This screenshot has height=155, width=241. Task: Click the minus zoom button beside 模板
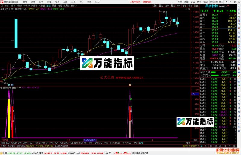coord(197,143)
